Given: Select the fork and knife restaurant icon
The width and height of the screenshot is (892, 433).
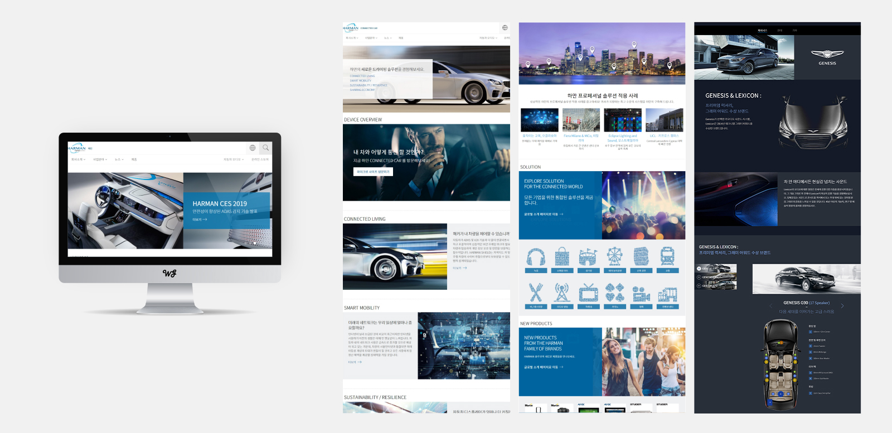Looking at the screenshot, I should (536, 293).
